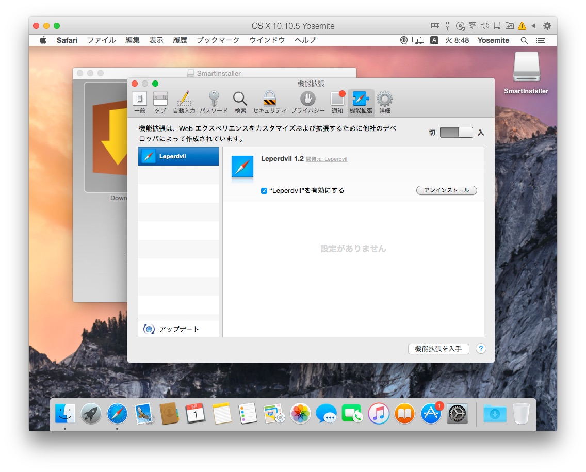Open Calendar from the Dock
The image size is (586, 472).
pos(196,414)
